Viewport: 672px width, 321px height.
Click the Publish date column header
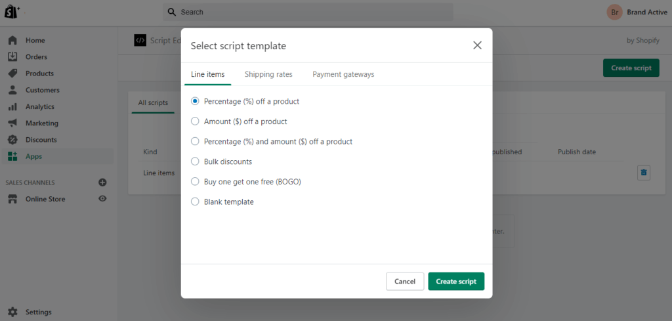click(576, 152)
